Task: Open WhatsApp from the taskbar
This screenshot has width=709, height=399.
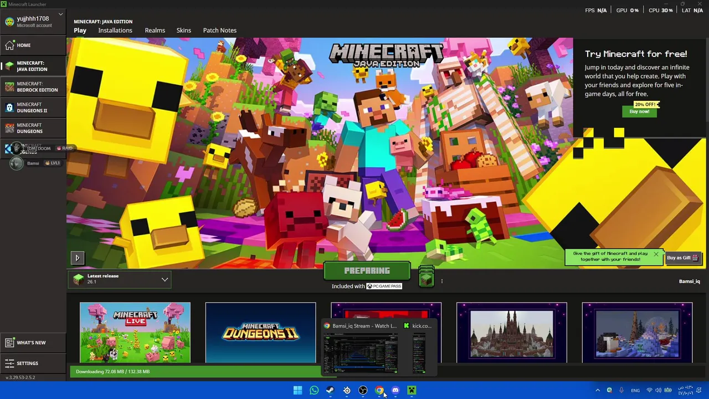Action: tap(314, 391)
